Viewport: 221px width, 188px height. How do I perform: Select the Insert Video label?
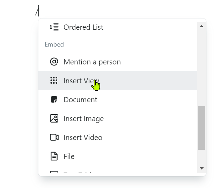[83, 138]
